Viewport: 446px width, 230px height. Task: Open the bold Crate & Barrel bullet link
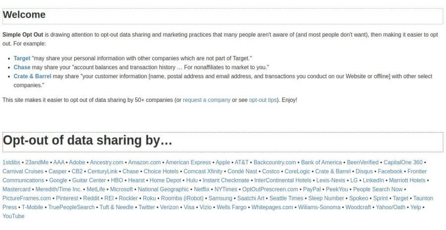32,76
